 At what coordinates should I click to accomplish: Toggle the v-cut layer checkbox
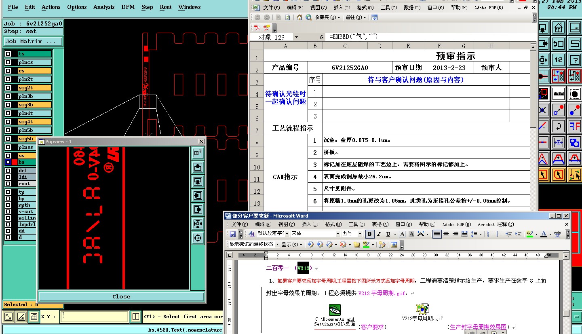(x=8, y=211)
